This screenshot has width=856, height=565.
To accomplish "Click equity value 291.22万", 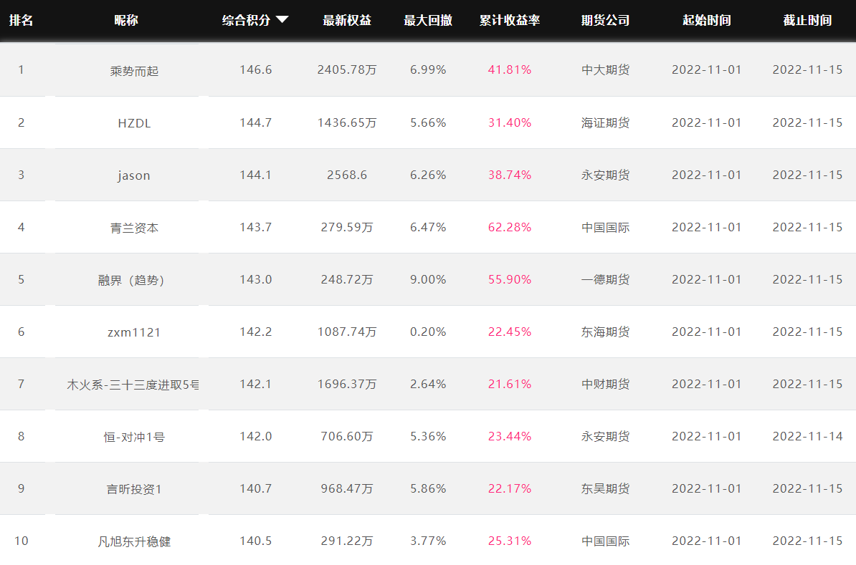I will pyautogui.click(x=347, y=541).
